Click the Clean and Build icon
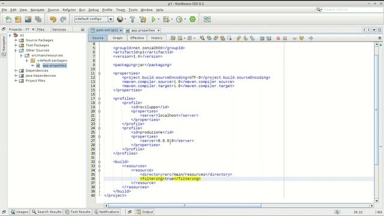 pos(143,19)
